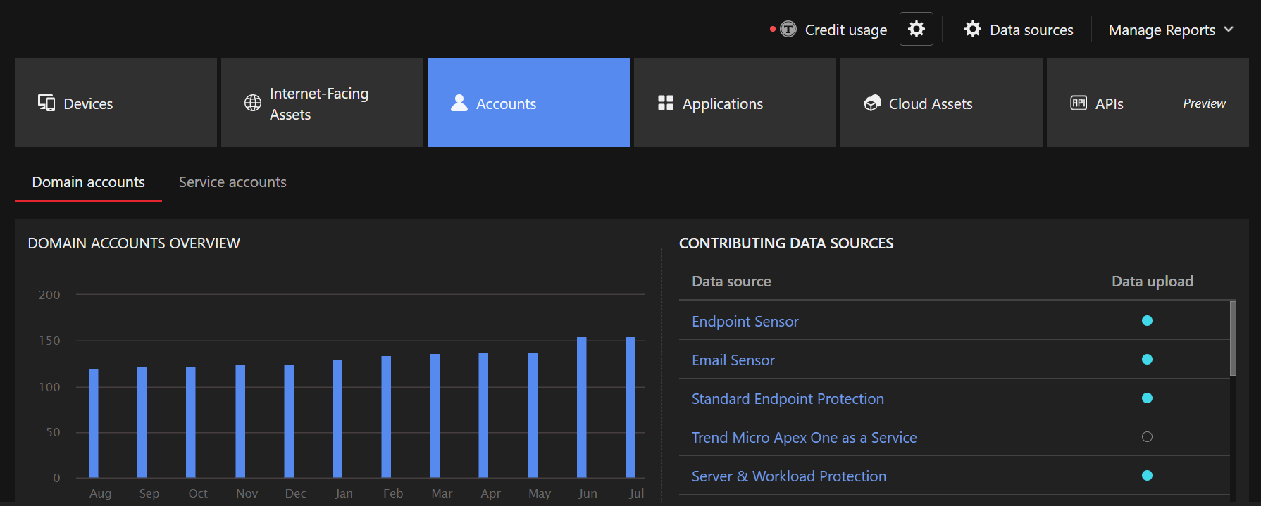This screenshot has width=1261, height=506.
Task: Click the empty upload status circle for Apex One
Action: tap(1147, 437)
